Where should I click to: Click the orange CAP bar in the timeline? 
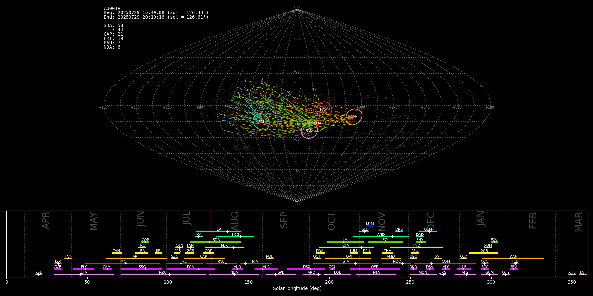coord(204,258)
